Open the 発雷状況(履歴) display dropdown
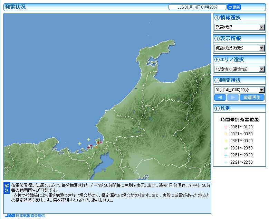 [x=240, y=48]
